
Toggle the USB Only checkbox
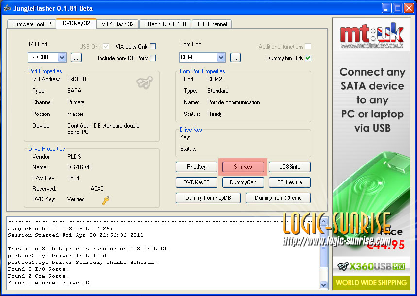click(x=106, y=46)
